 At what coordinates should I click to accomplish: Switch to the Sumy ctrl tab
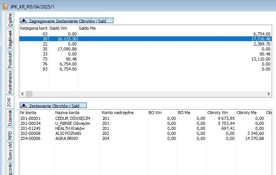click(x=9, y=151)
